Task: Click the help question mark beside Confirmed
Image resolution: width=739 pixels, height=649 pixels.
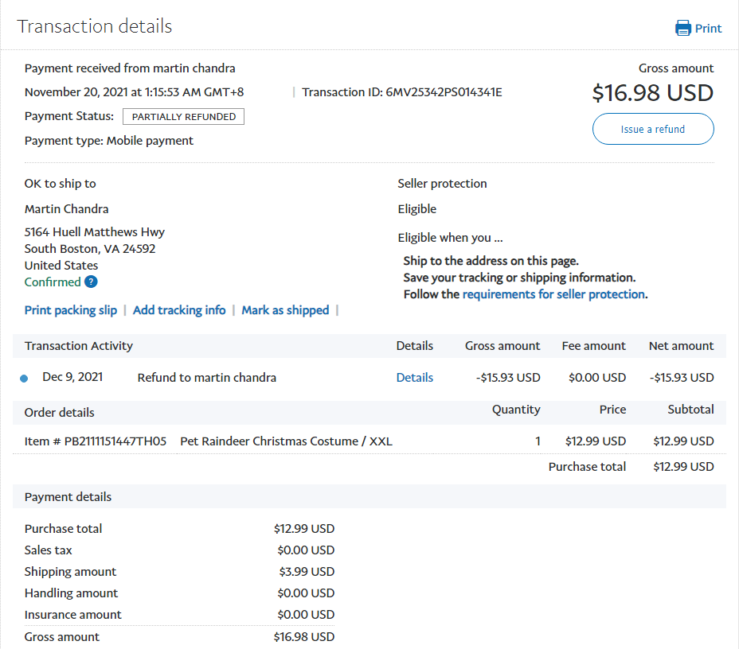Action: [92, 282]
